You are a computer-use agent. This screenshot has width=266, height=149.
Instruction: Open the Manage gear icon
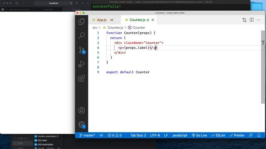point(82,125)
